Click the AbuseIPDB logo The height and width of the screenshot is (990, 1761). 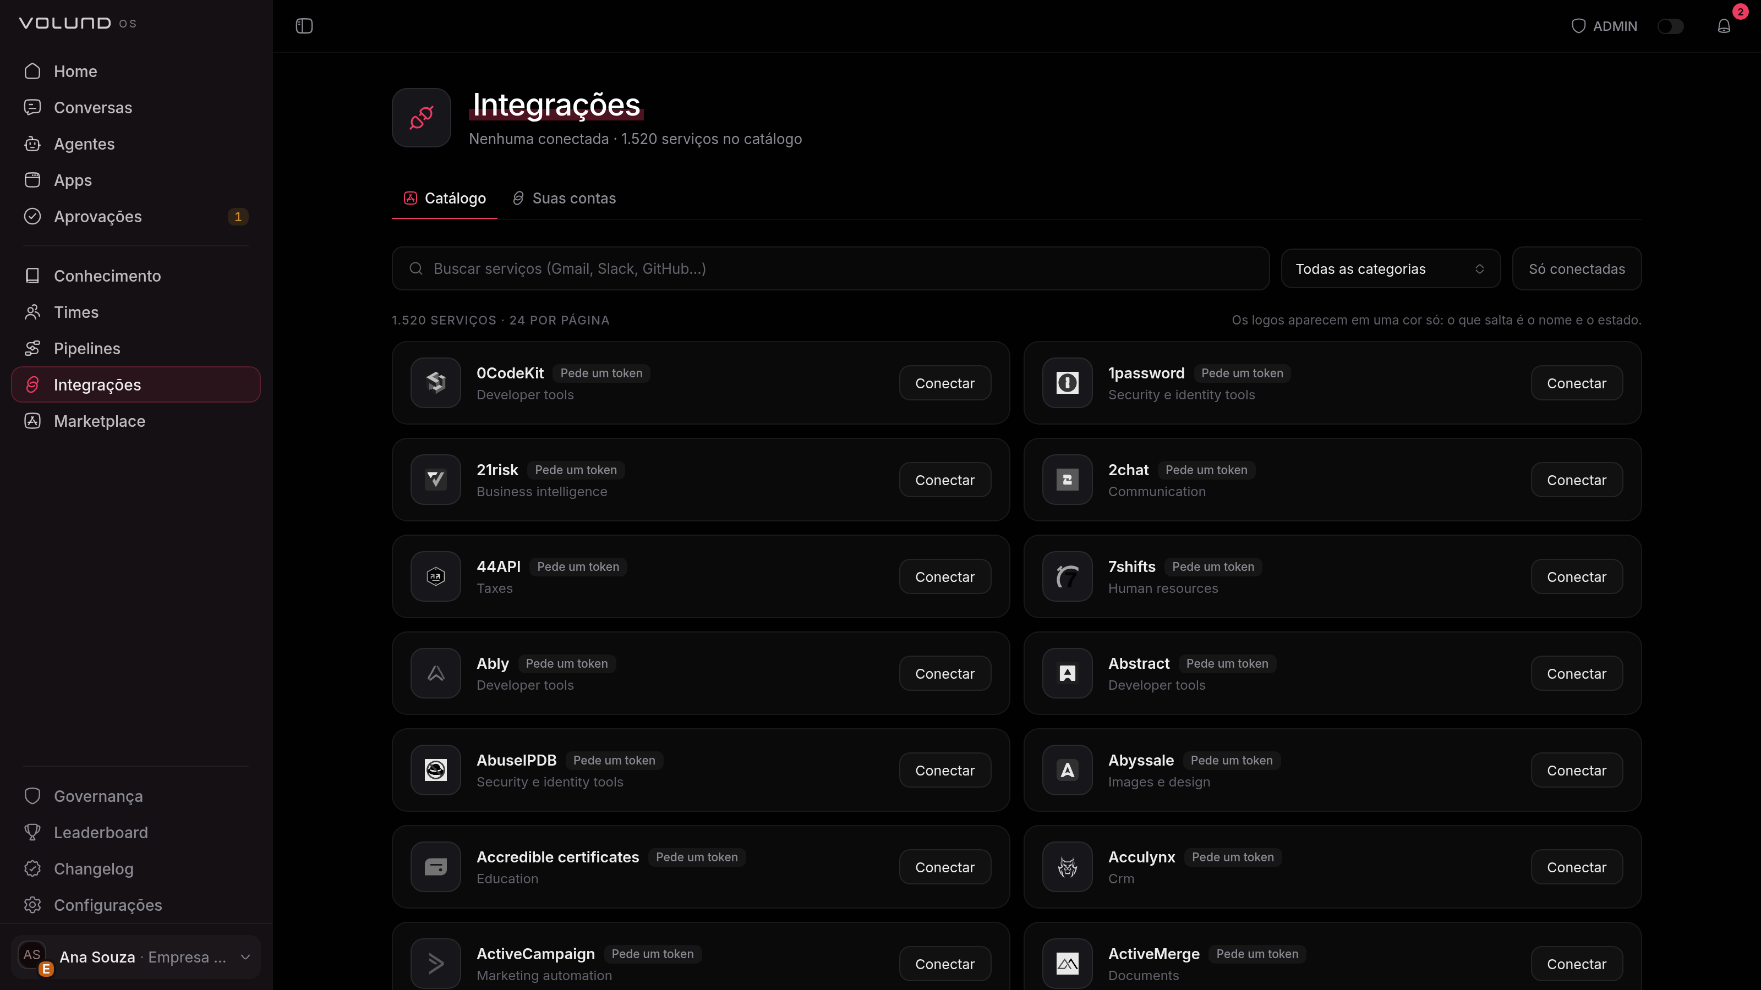pos(435,770)
